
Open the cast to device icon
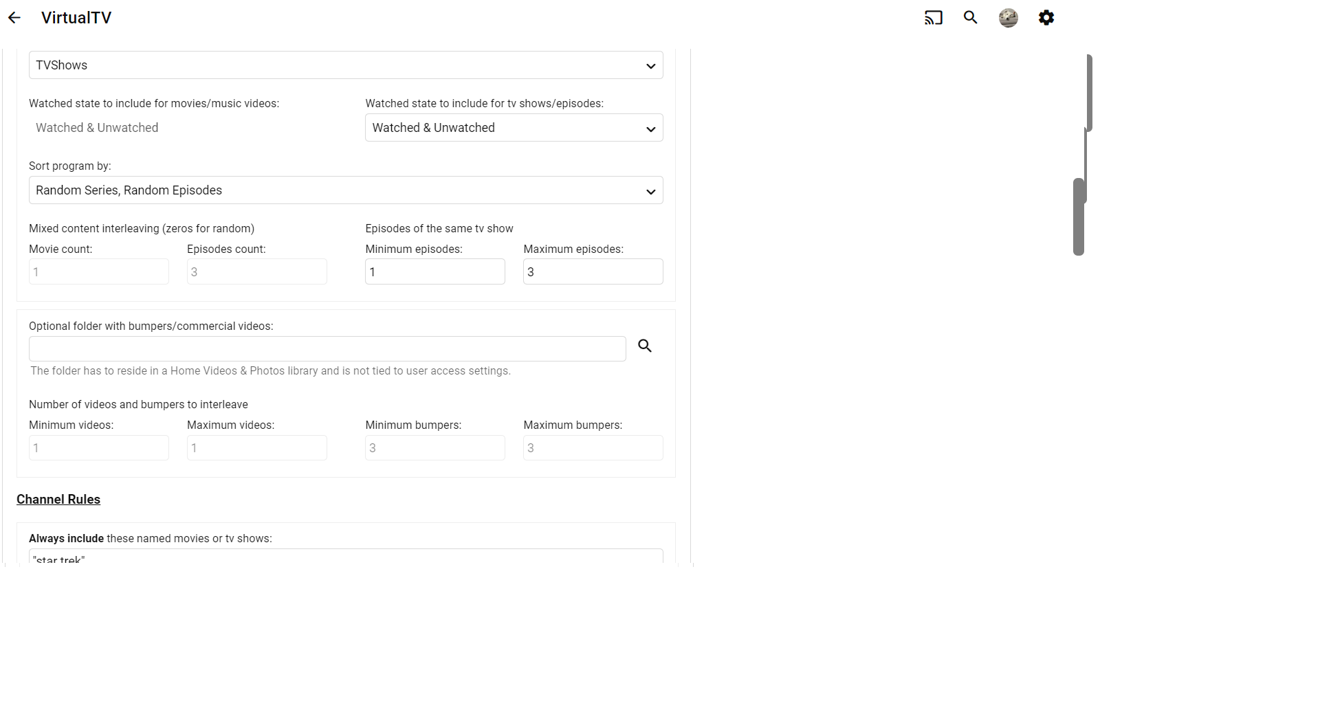point(933,18)
